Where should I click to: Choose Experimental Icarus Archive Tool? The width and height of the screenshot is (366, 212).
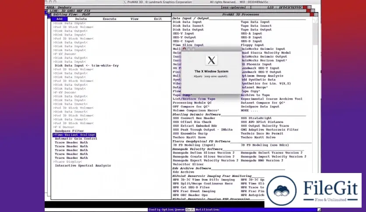click(271, 99)
